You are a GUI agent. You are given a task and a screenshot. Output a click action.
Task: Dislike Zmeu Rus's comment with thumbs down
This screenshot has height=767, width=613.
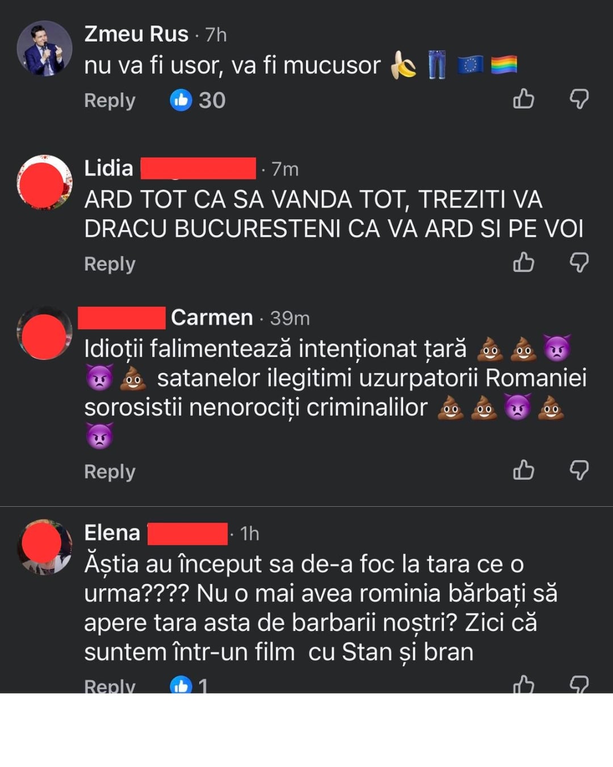pos(579,99)
